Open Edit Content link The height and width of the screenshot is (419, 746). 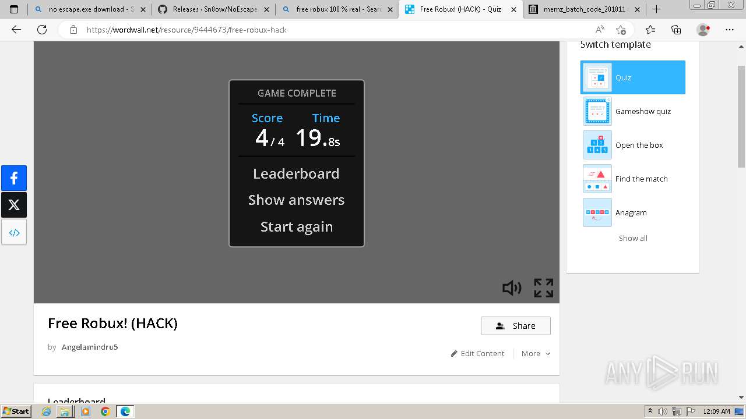(477, 353)
